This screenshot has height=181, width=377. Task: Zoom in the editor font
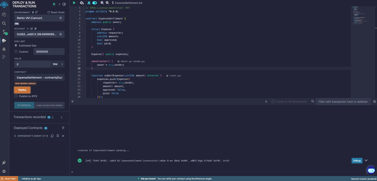107,3
